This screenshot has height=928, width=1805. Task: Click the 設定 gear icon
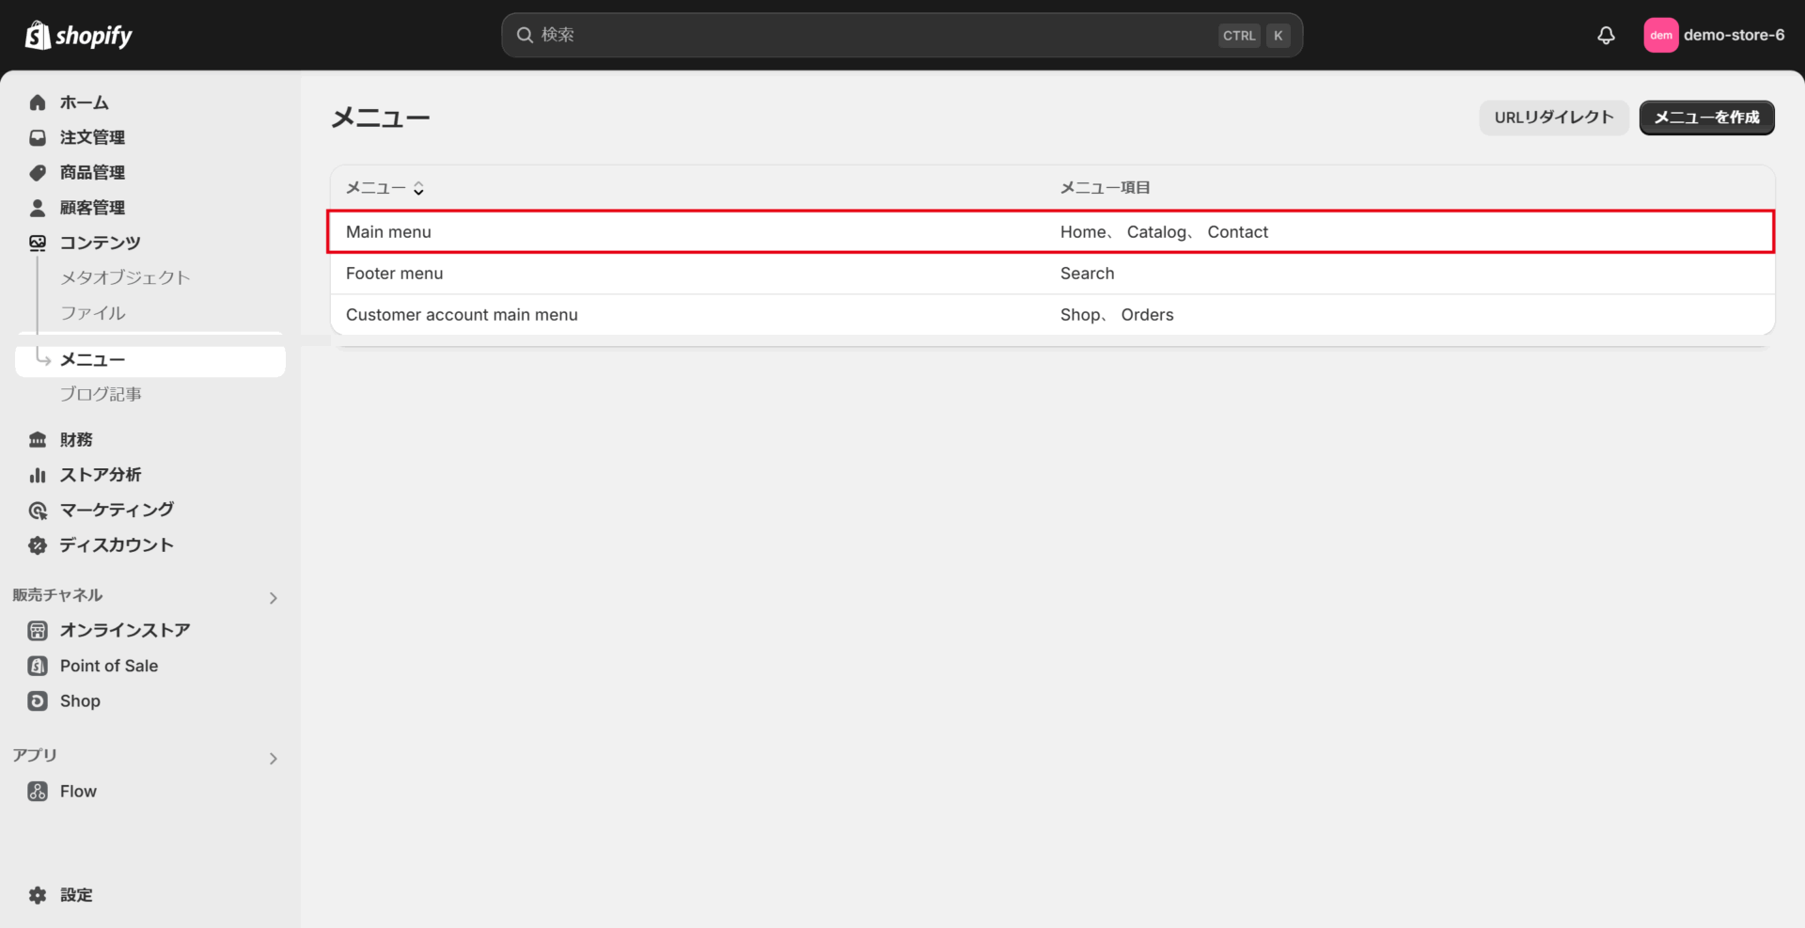coord(38,895)
